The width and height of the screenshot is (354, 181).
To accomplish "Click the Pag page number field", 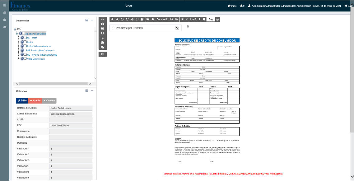I will (x=211, y=19).
